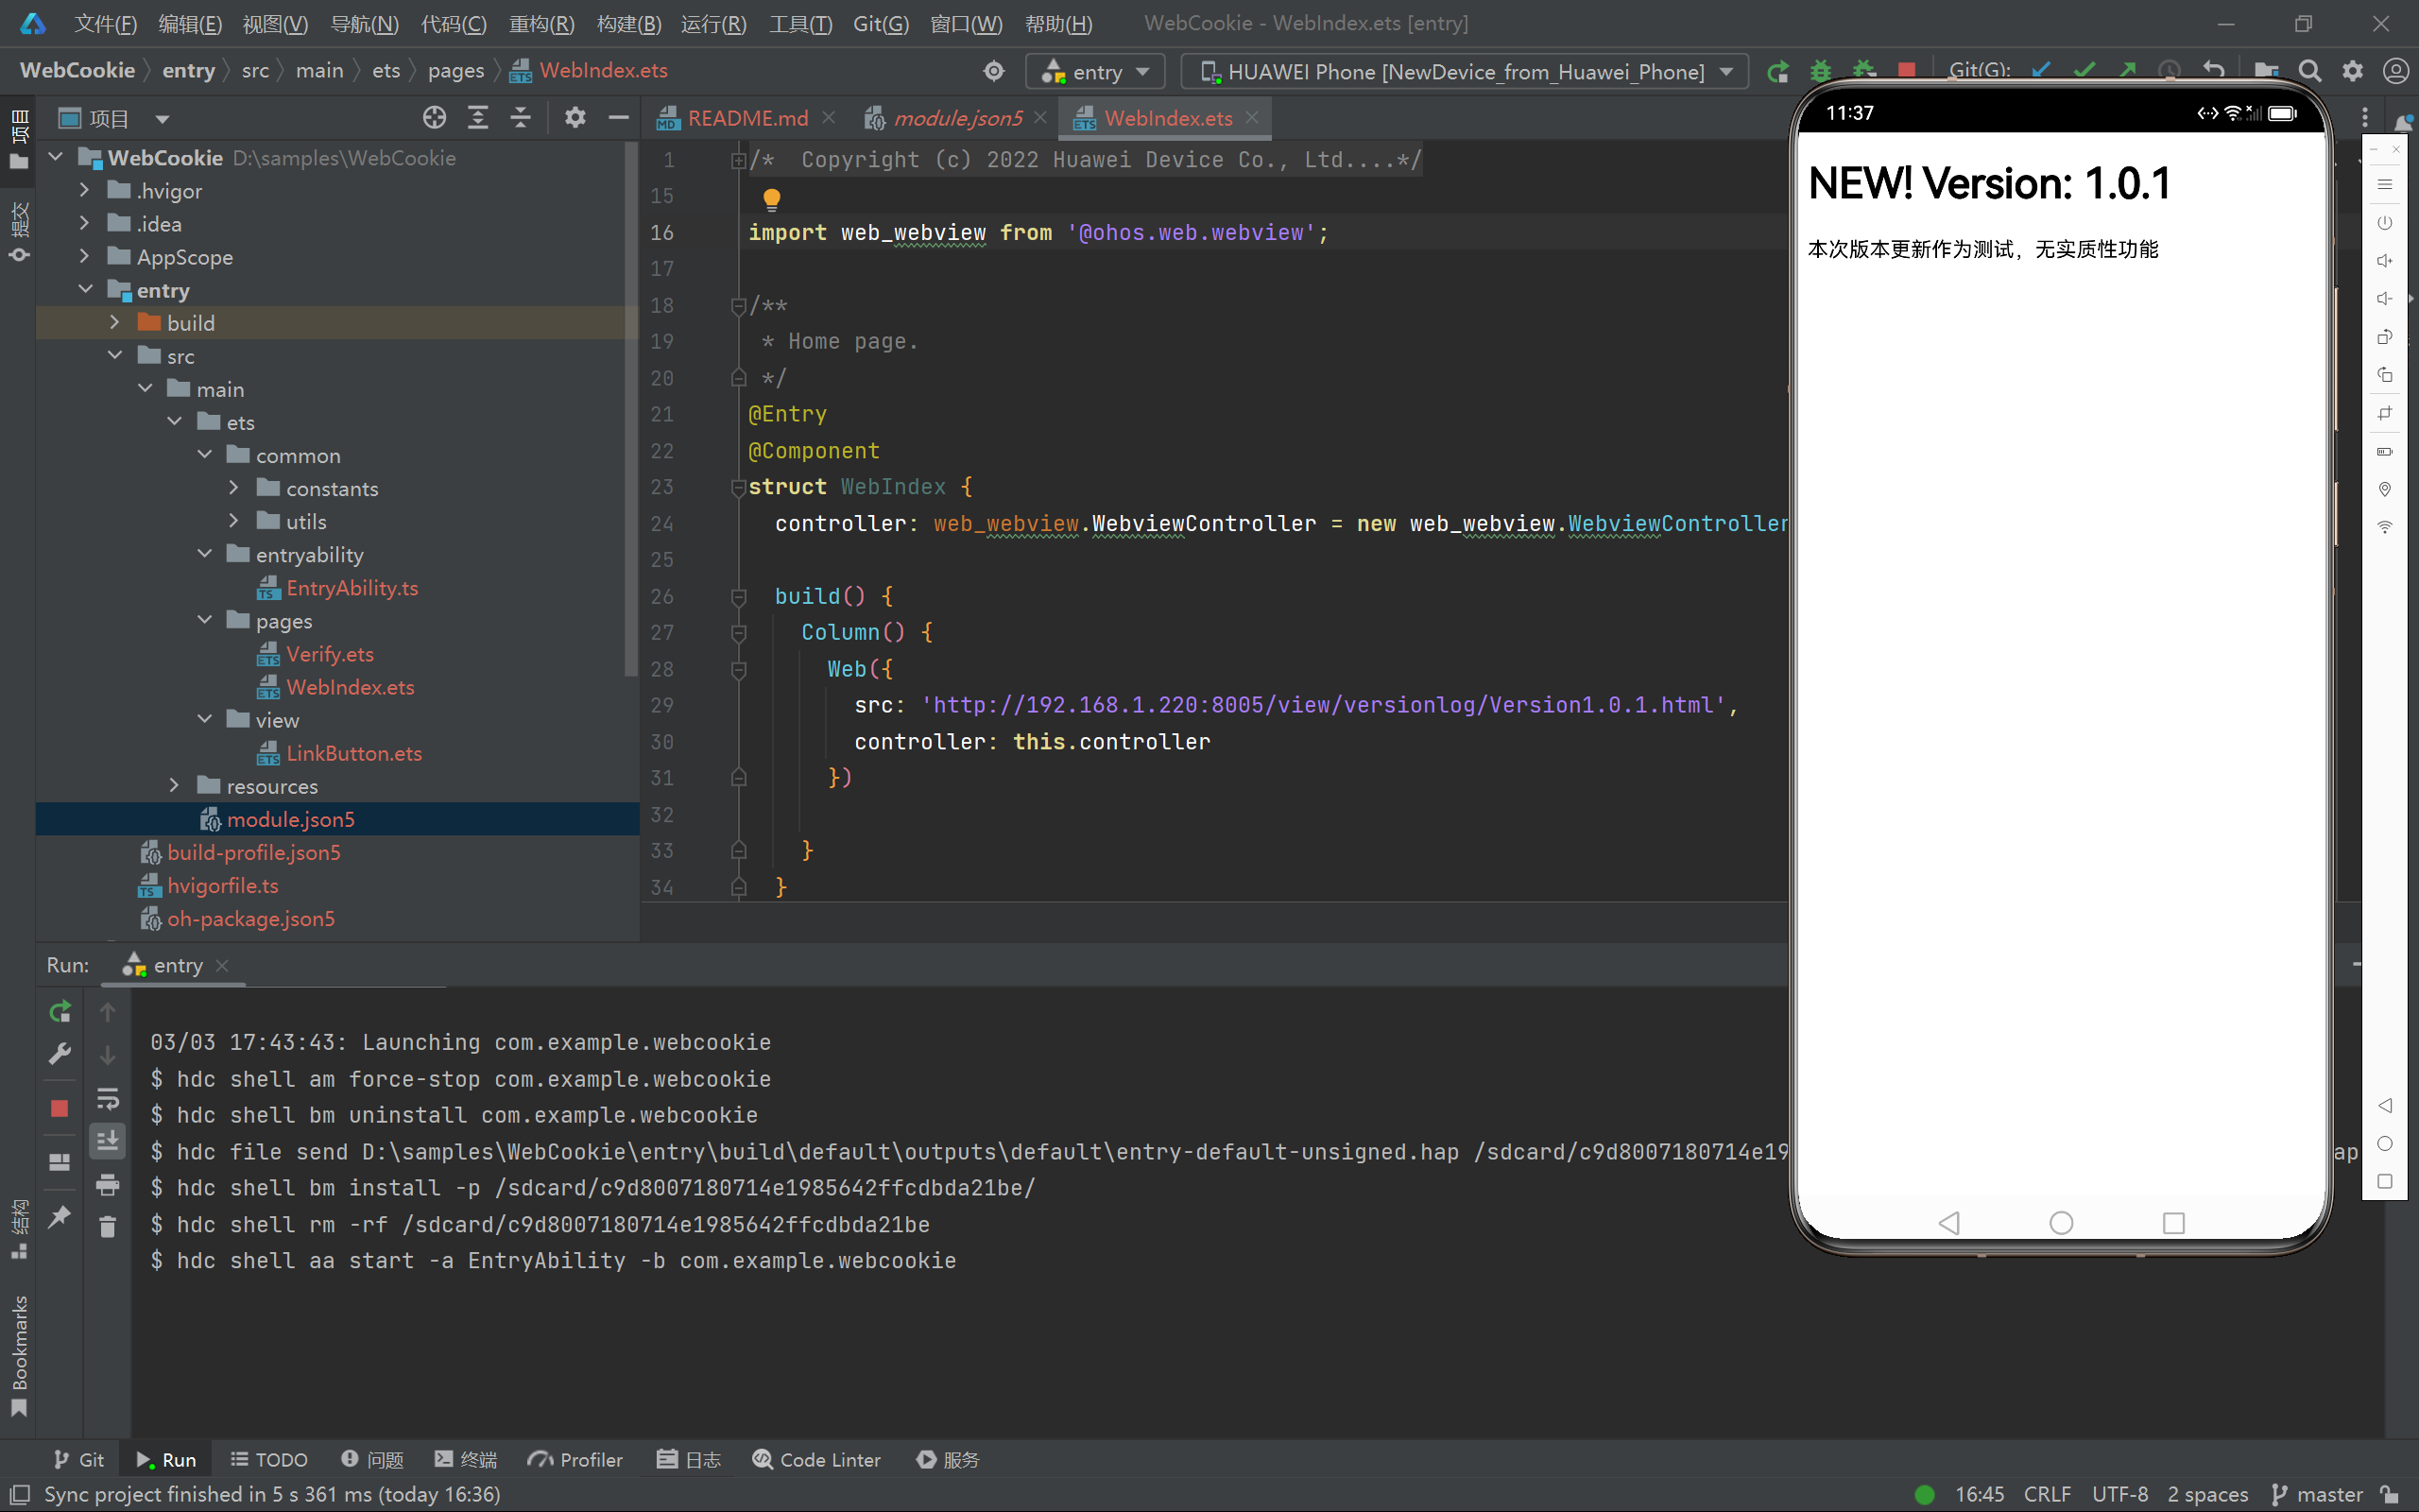2419x1512 pixels.
Task: Click the yellow lightbulb intention icon
Action: [x=772, y=199]
